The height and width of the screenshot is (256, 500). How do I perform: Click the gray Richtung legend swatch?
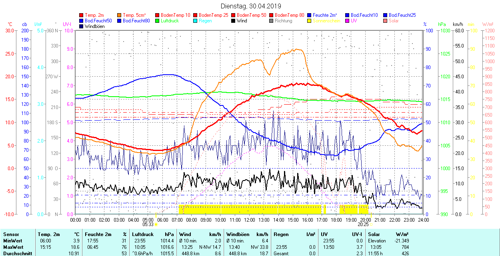[x=272, y=21]
